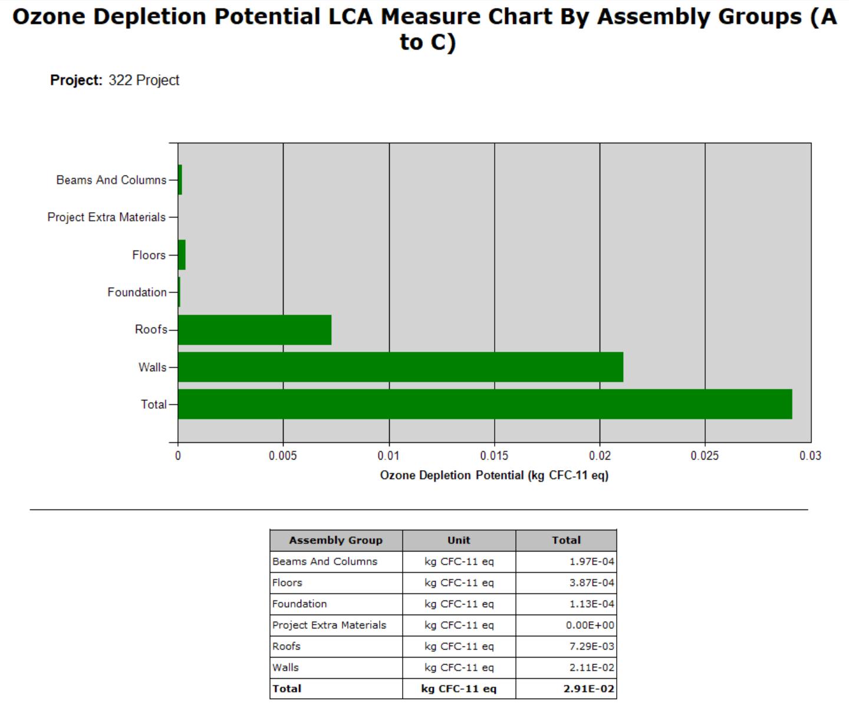The image size is (849, 714).
Task: Click the Unit column header
Action: (x=459, y=540)
